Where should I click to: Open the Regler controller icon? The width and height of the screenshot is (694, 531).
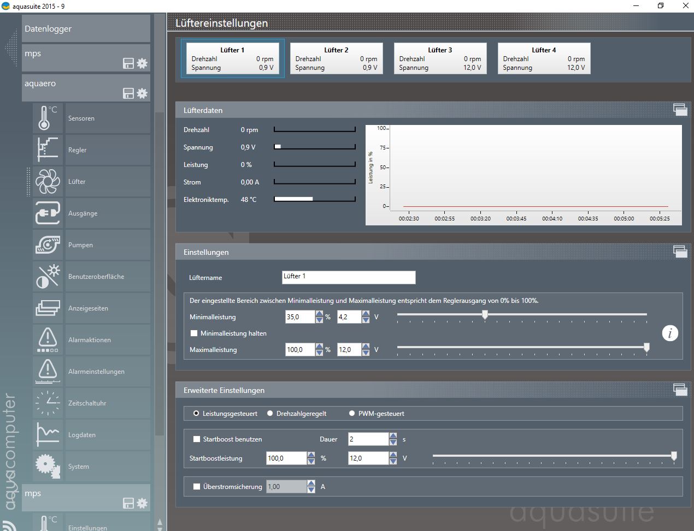point(48,150)
